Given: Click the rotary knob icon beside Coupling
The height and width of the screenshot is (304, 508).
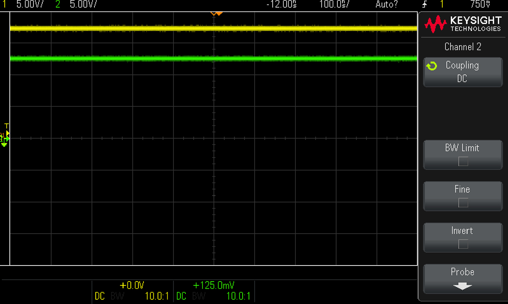Looking at the screenshot, I should (x=432, y=66).
